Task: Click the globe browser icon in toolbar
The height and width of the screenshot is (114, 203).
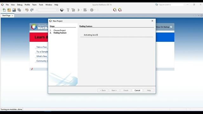Action: 62,10
